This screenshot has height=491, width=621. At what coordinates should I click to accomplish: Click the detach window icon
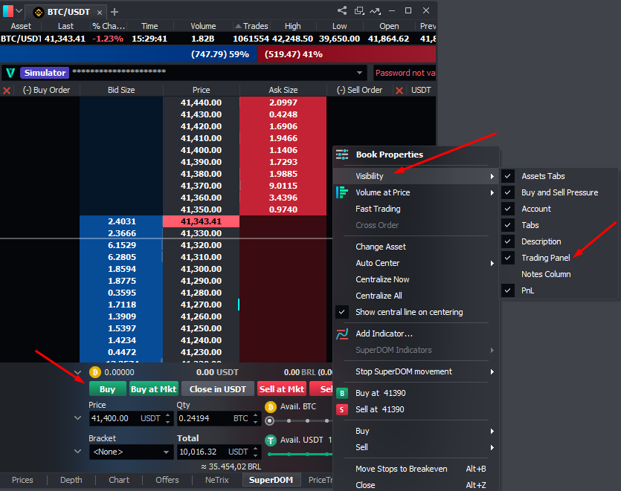click(359, 10)
